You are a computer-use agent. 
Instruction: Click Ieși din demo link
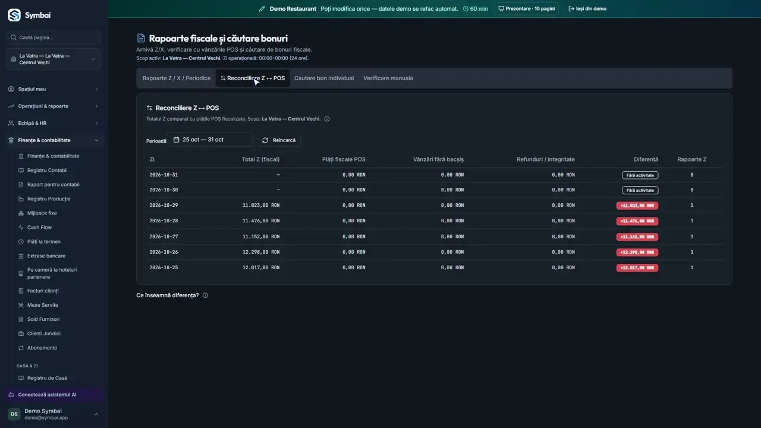[x=587, y=9]
